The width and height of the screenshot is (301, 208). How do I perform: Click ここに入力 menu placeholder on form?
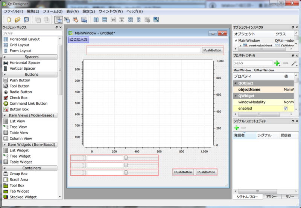coord(79,40)
